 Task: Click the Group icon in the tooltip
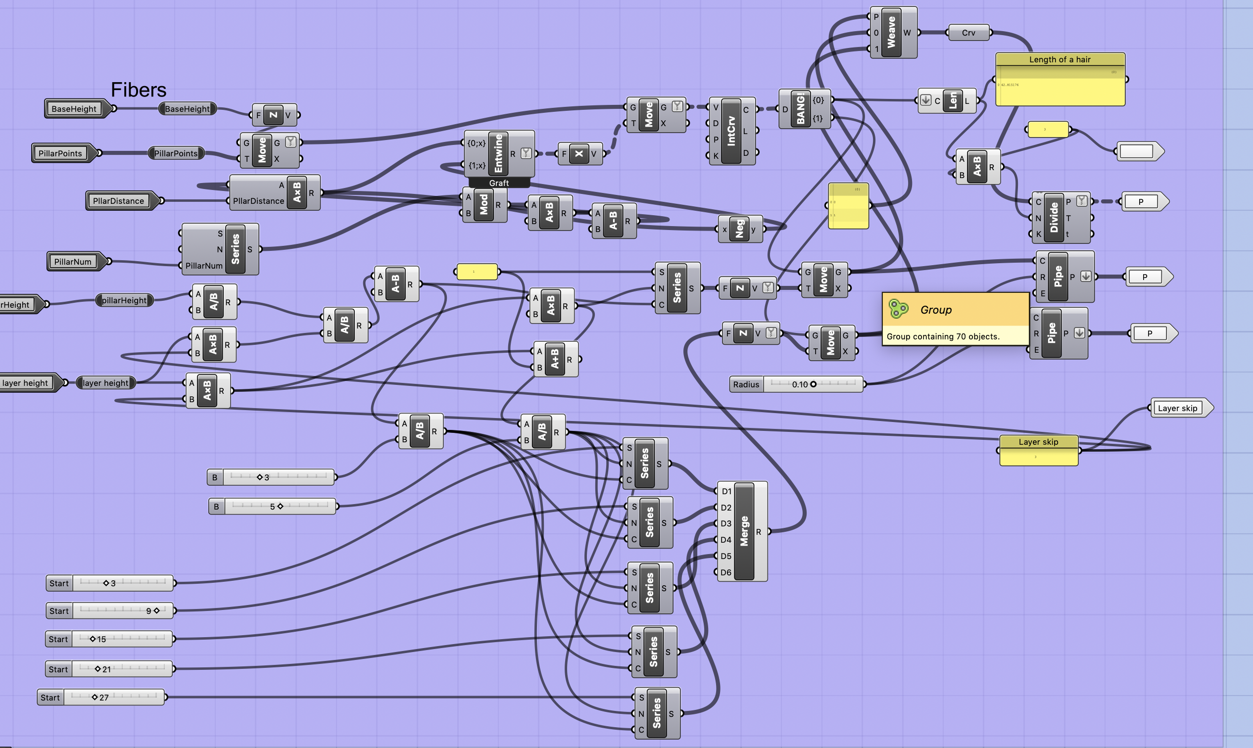tap(898, 309)
